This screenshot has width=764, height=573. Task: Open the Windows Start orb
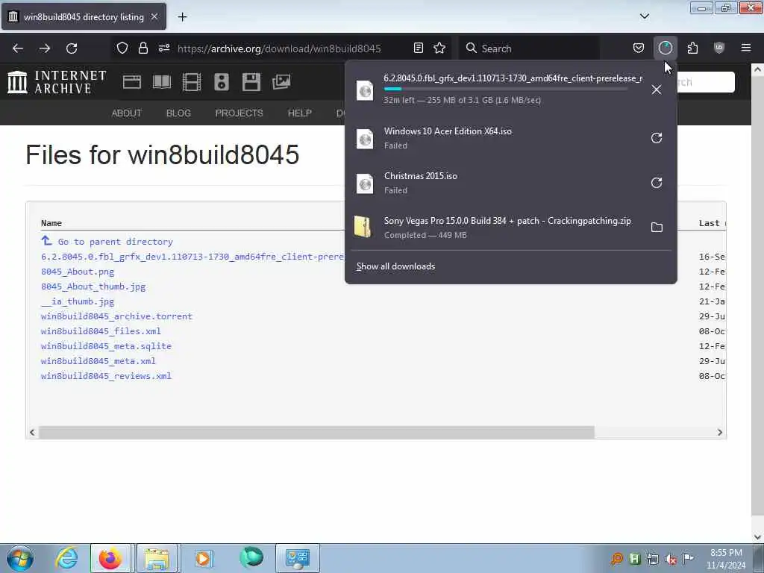(x=20, y=558)
